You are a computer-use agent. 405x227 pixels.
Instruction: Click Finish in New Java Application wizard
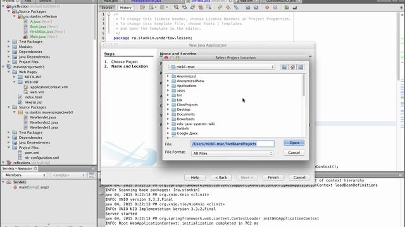coord(273,177)
